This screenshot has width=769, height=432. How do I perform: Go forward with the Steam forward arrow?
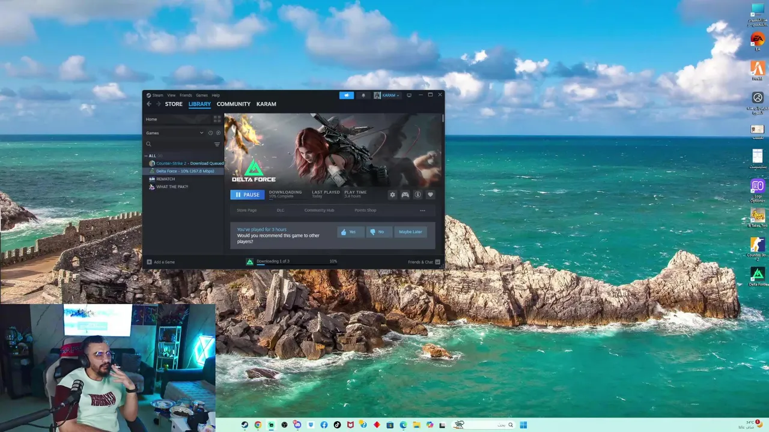[x=158, y=104]
